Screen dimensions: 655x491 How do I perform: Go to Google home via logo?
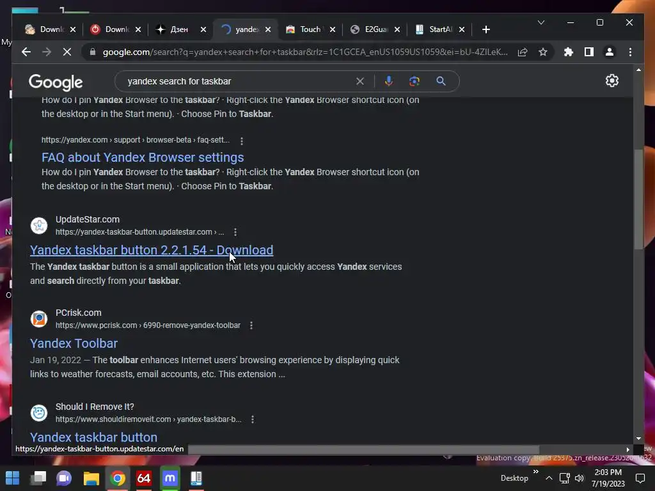pyautogui.click(x=56, y=82)
